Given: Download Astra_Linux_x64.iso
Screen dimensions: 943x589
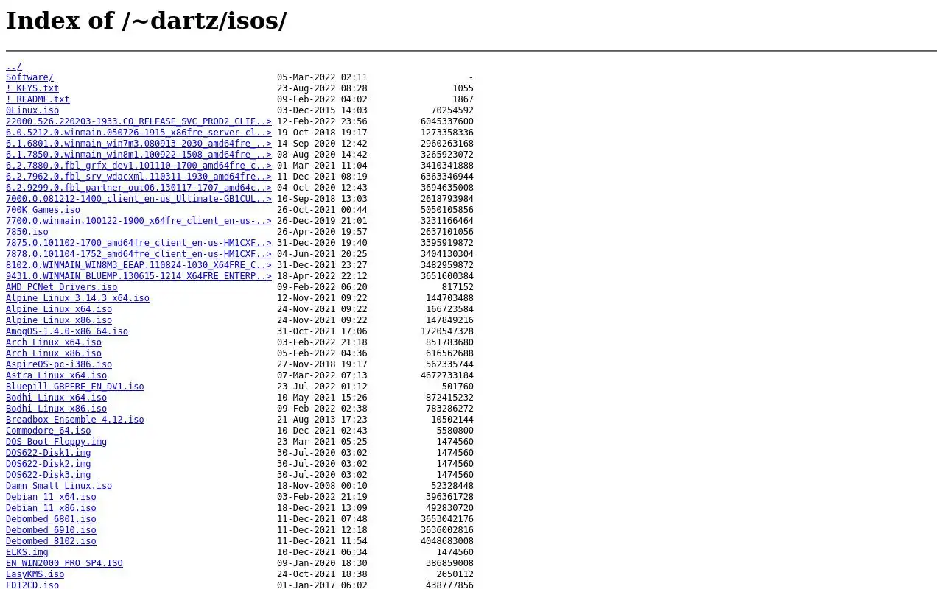Looking at the screenshot, I should pyautogui.click(x=56, y=375).
